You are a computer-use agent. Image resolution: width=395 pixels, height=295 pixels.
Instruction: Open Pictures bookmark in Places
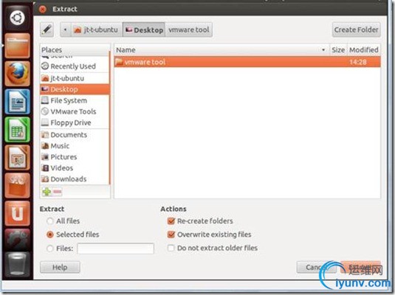(75, 157)
